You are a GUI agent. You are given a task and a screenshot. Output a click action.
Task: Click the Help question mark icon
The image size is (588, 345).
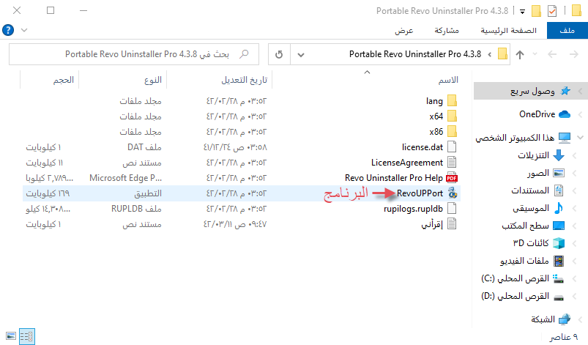[x=8, y=30]
